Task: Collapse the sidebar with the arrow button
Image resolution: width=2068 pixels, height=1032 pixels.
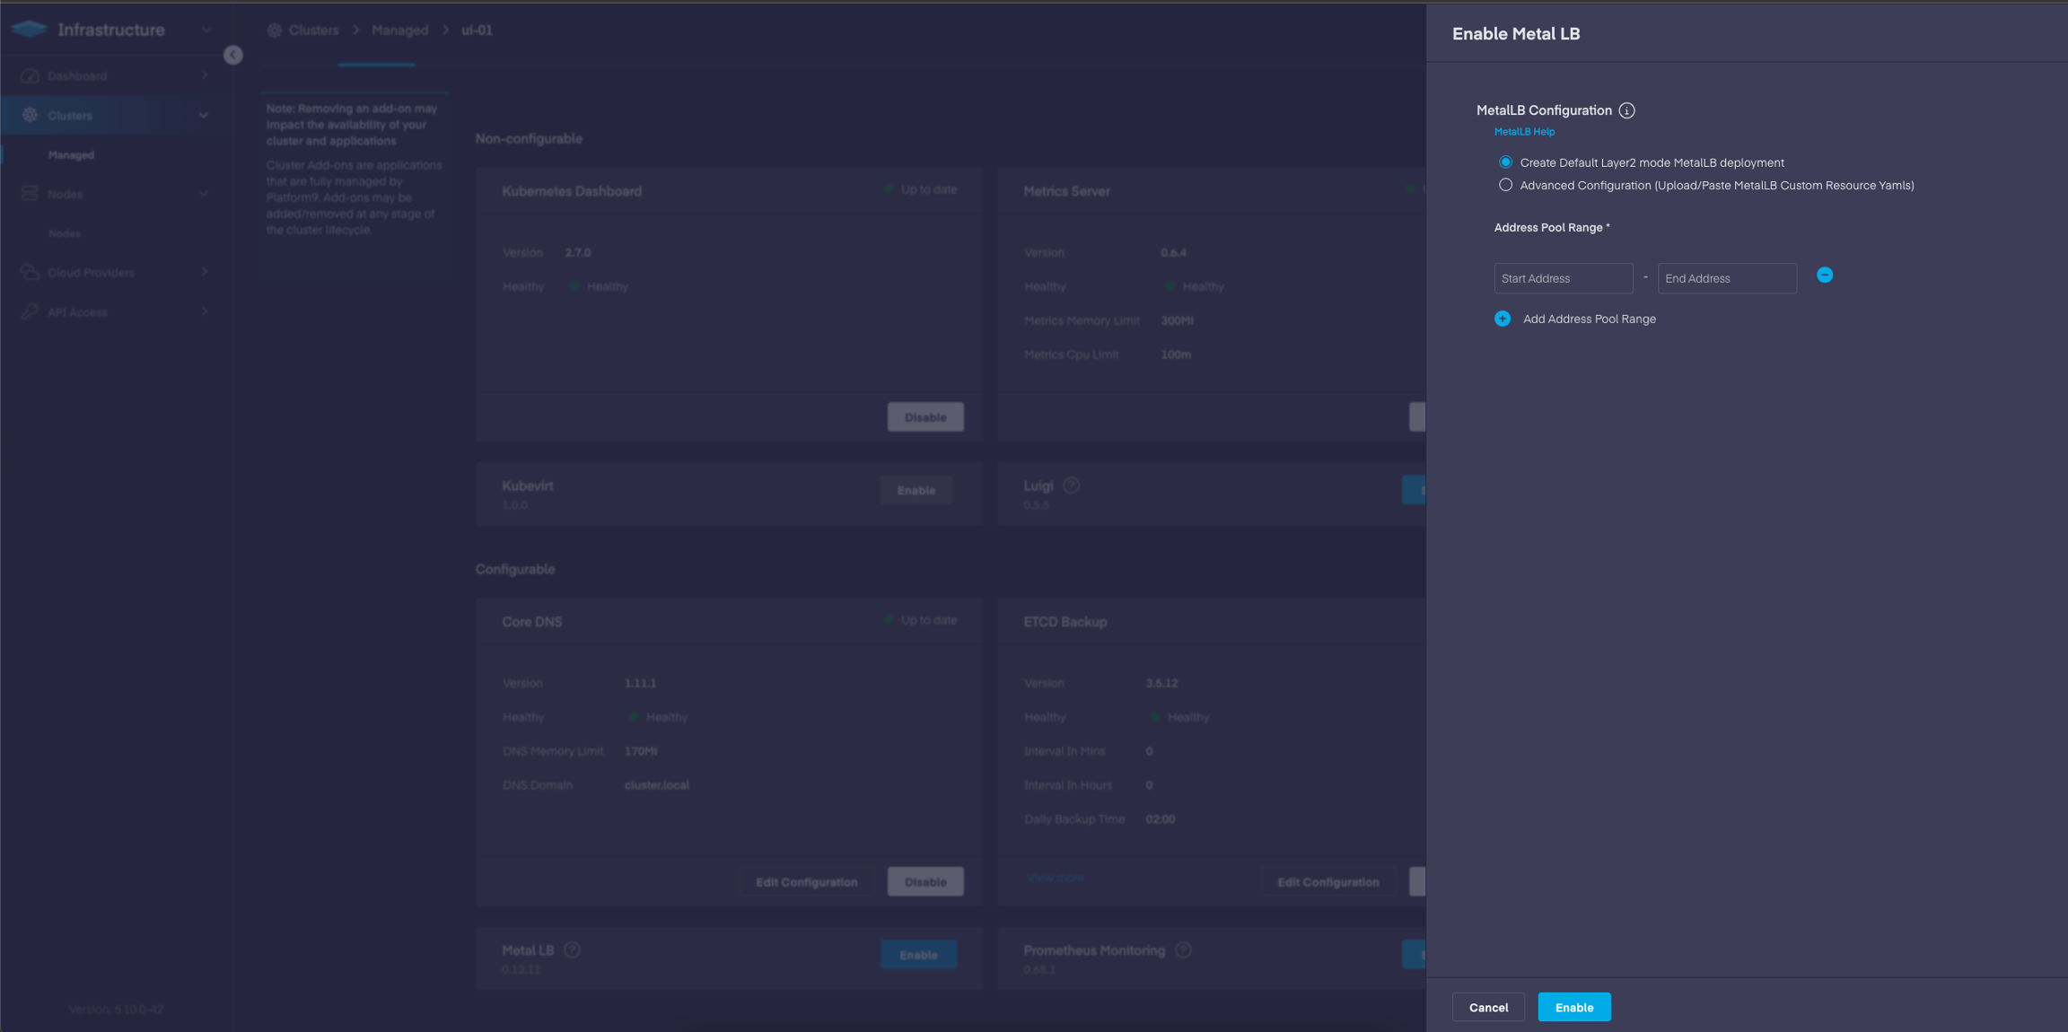Action: (233, 56)
